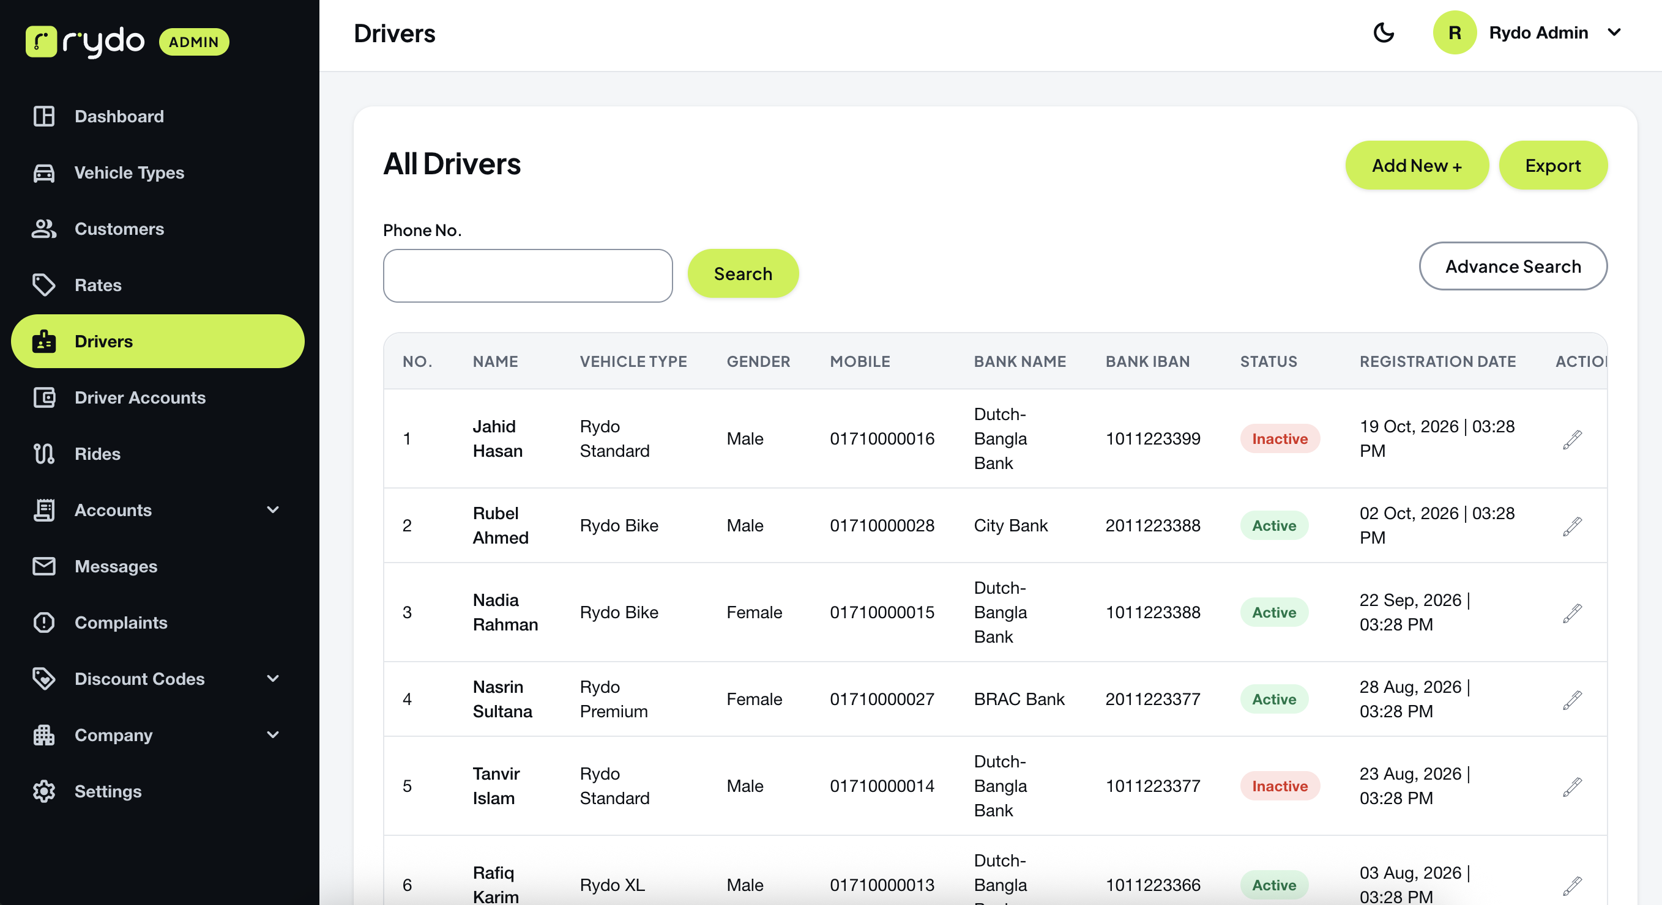Edit driver Nasrin Sultana pencil icon
The height and width of the screenshot is (905, 1662).
pyautogui.click(x=1572, y=700)
